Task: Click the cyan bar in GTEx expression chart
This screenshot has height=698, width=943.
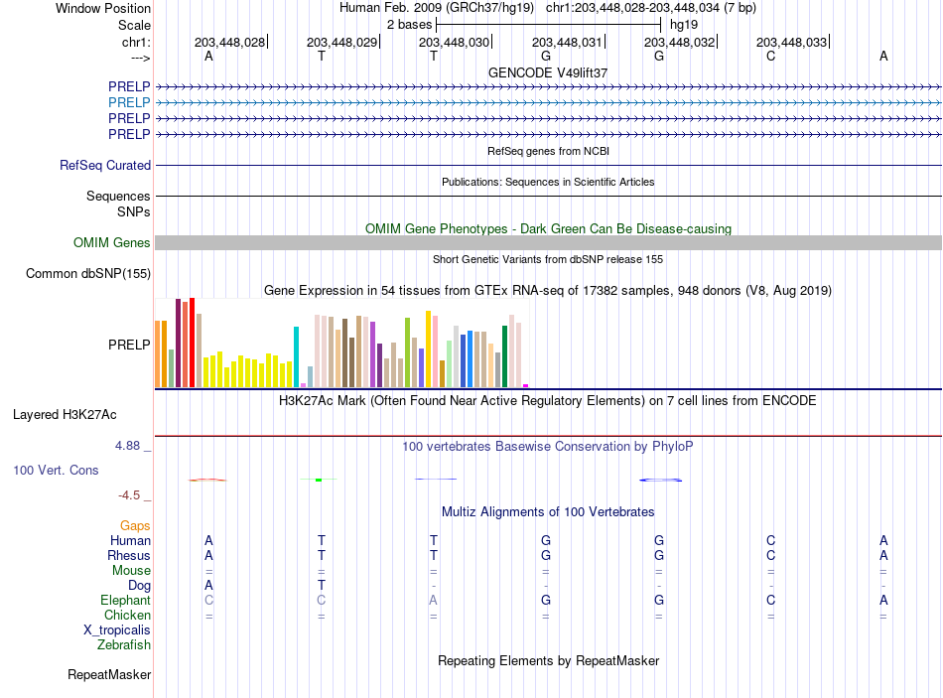Action: pos(296,356)
